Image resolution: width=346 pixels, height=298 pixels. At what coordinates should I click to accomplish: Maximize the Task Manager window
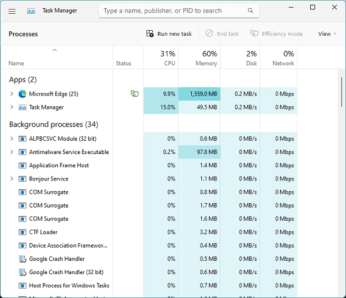tap(313, 8)
